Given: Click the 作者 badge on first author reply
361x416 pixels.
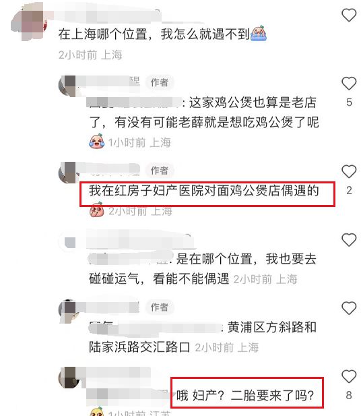Looking at the screenshot, I should pos(160,82).
